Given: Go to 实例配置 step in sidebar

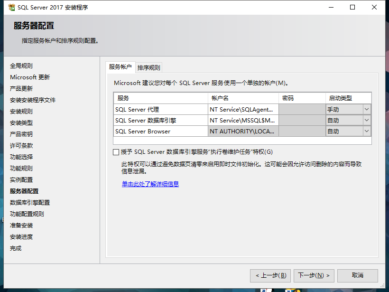Looking at the screenshot, I should click(x=21, y=179).
